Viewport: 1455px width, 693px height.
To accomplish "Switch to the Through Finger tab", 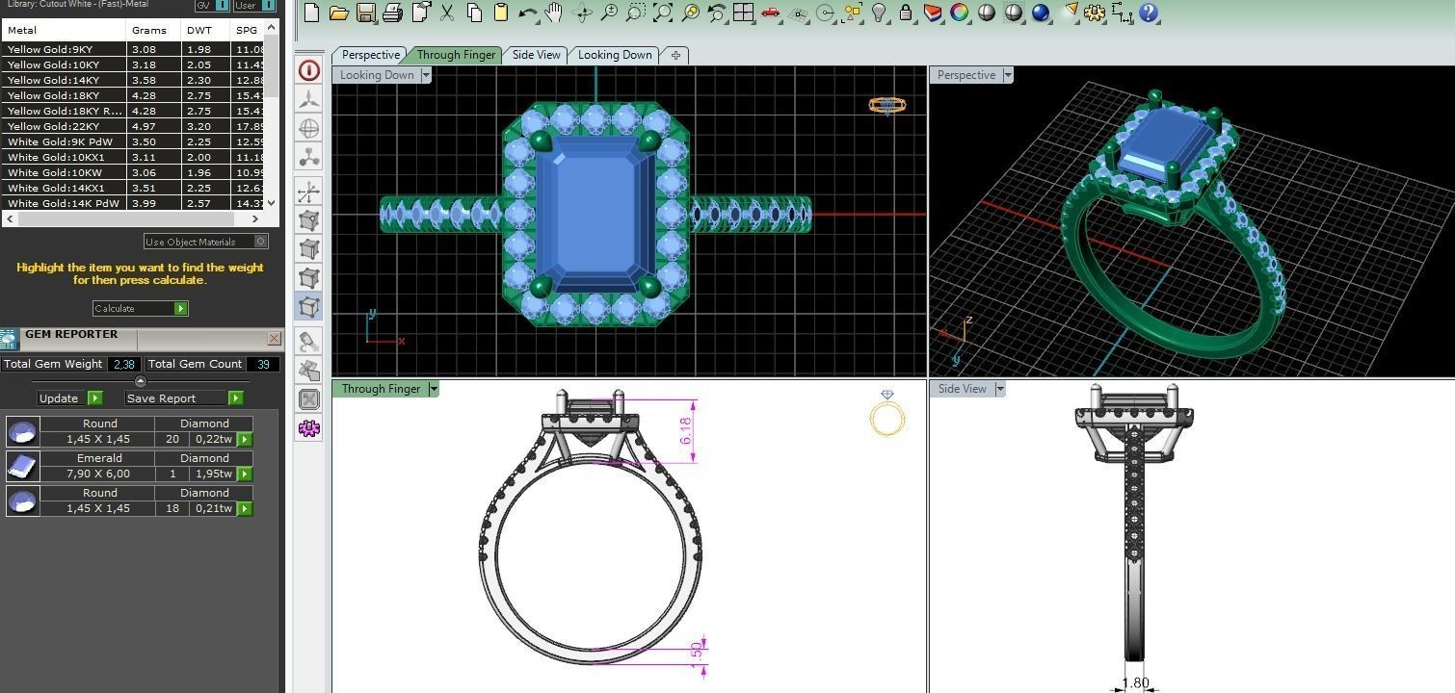I will 456,55.
